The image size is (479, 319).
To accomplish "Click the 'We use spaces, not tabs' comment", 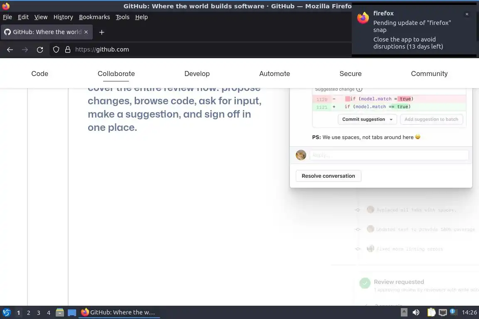I will [x=366, y=137].
